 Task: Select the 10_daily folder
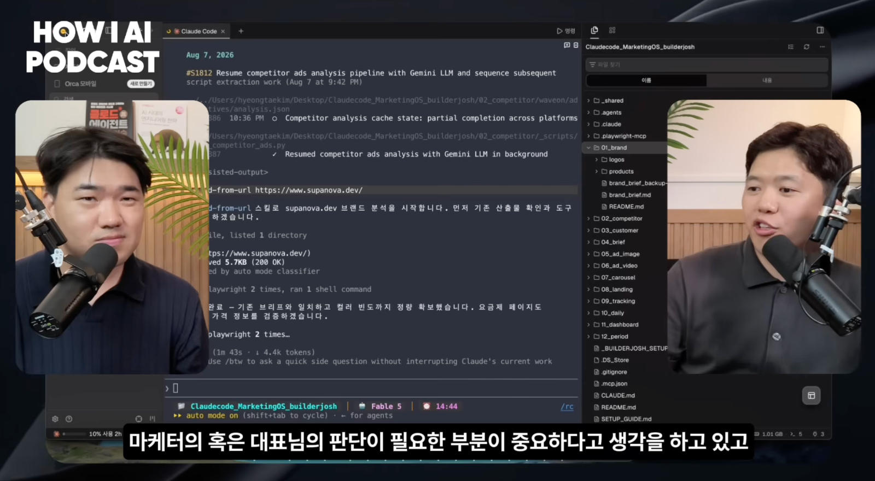click(612, 313)
